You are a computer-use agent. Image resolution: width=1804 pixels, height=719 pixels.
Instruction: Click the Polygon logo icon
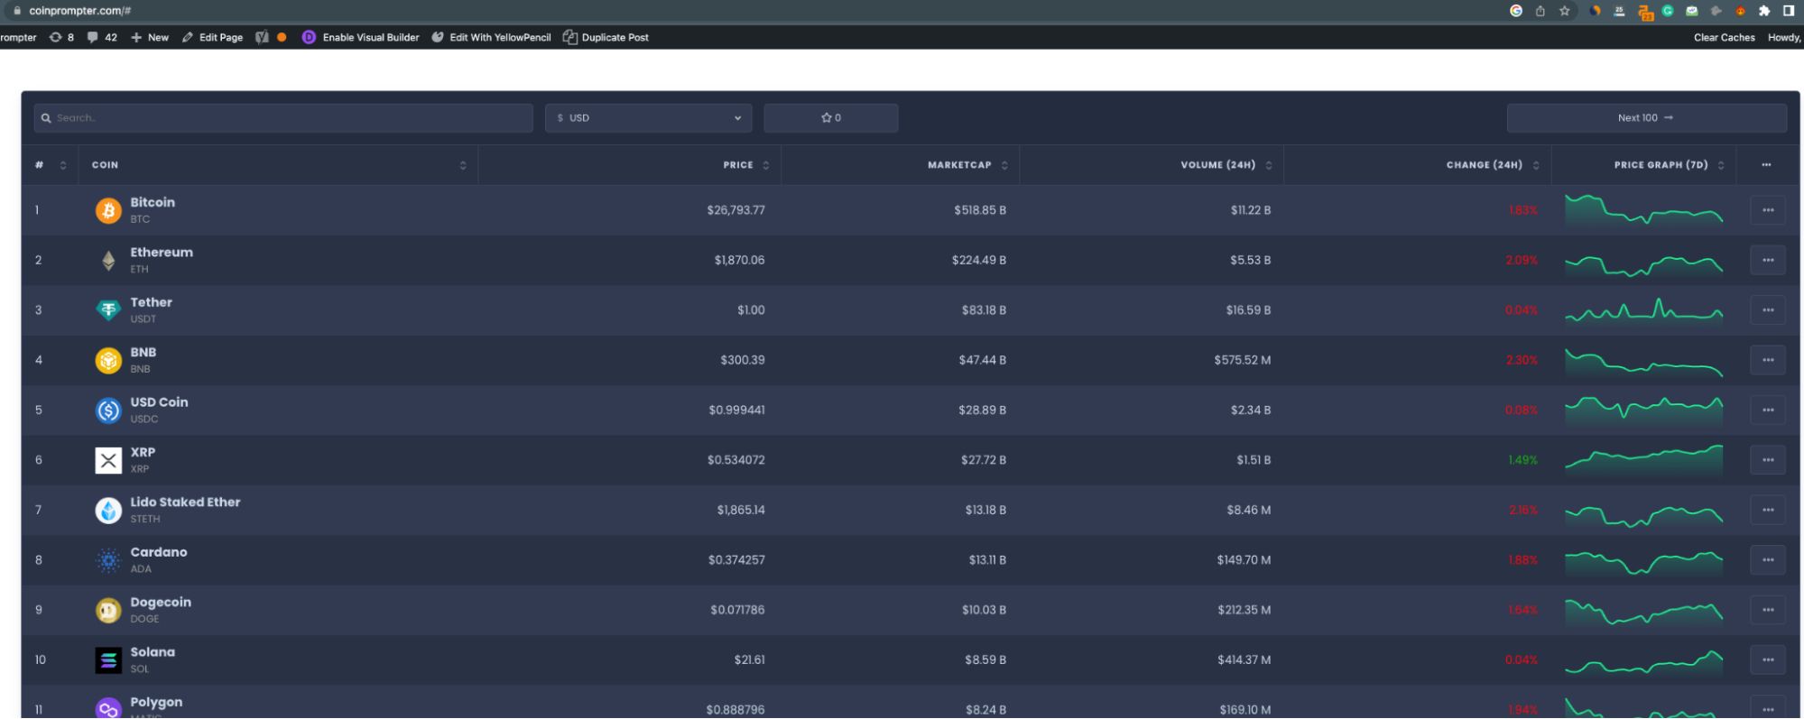click(x=108, y=709)
